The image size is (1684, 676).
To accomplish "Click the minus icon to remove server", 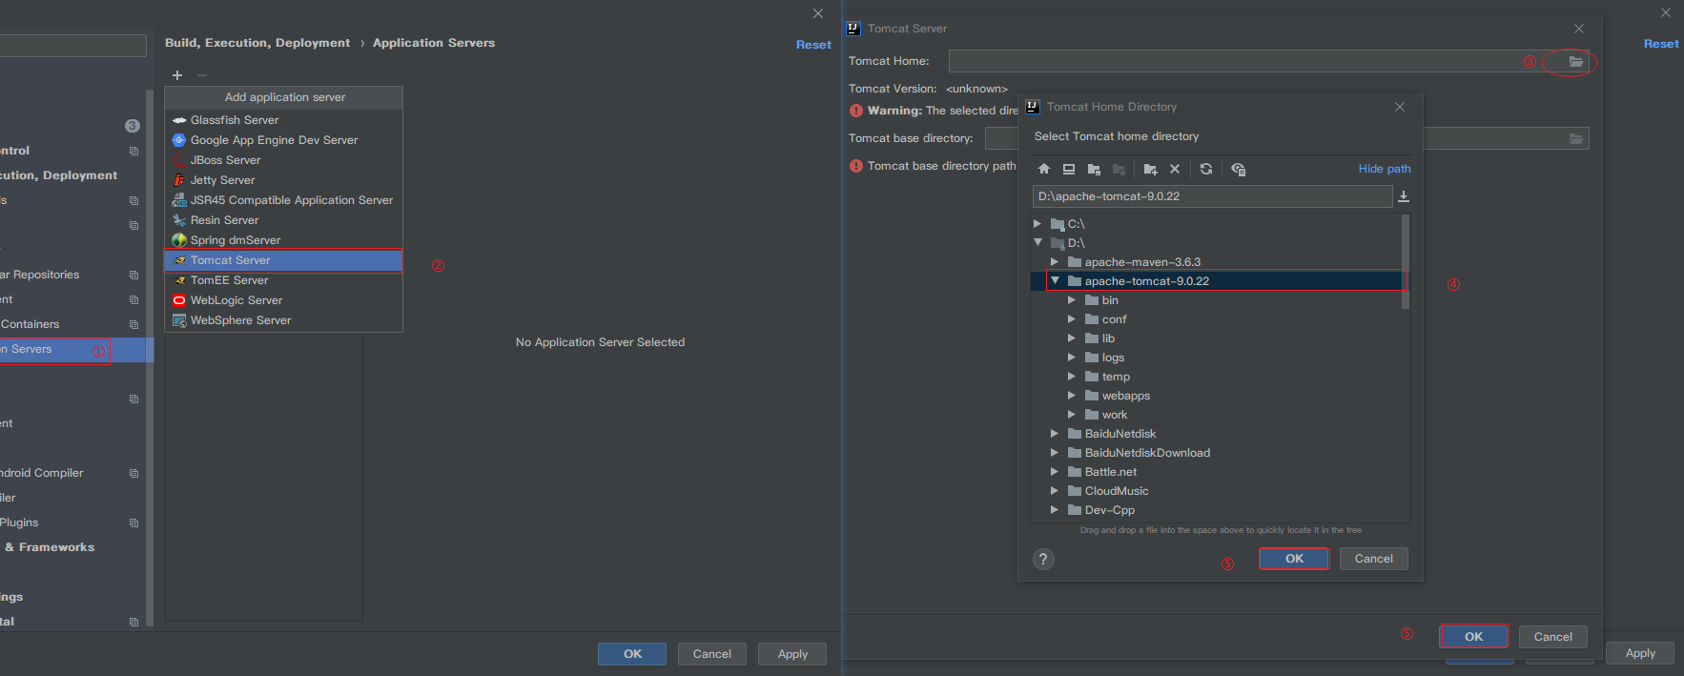I will tap(202, 75).
